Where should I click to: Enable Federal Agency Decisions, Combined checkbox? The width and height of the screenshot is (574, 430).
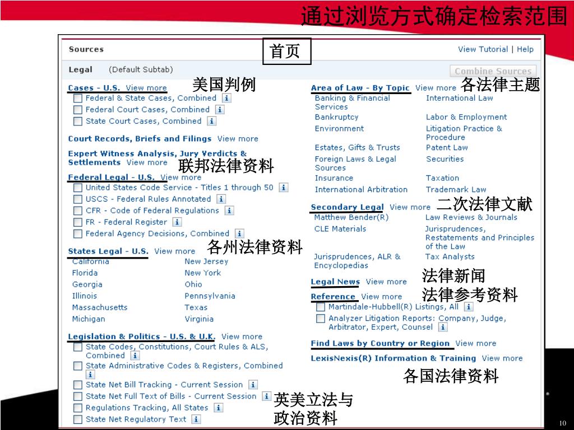[77, 234]
